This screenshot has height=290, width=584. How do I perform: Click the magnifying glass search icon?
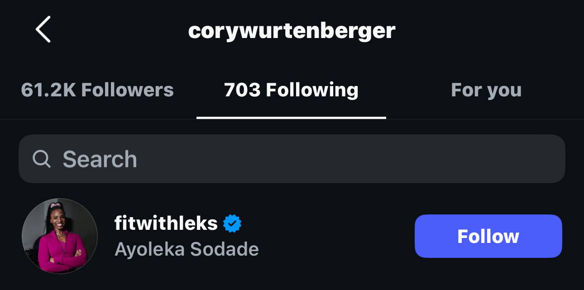point(42,159)
